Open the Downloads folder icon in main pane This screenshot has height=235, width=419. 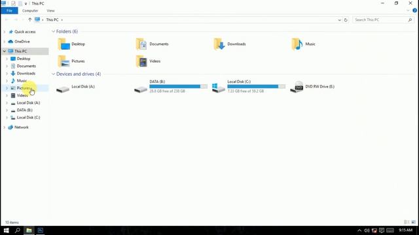pyautogui.click(x=219, y=44)
